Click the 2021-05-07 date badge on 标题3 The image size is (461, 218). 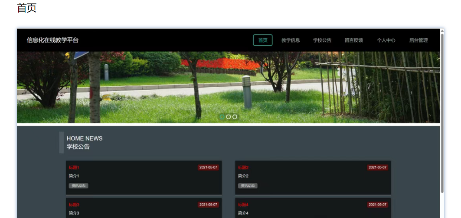(x=208, y=205)
